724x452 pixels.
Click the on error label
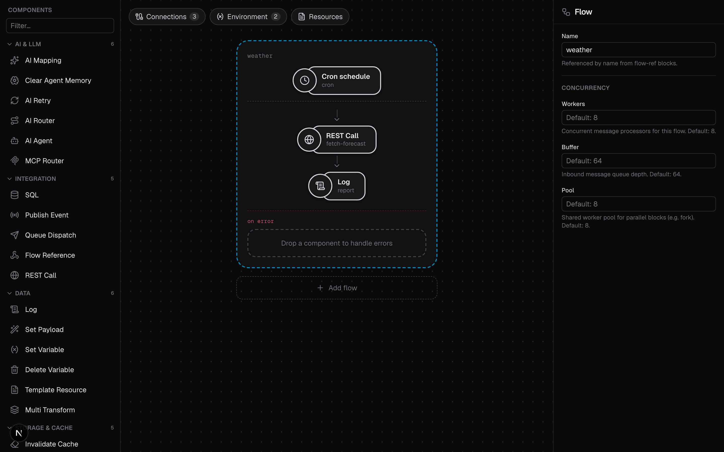pyautogui.click(x=261, y=221)
